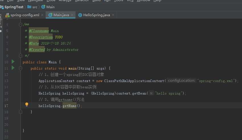Image resolution: width=242 pixels, height=140 pixels.
Task: Collapse the Javadoc end fold marker line 9
Action: click(20, 55)
